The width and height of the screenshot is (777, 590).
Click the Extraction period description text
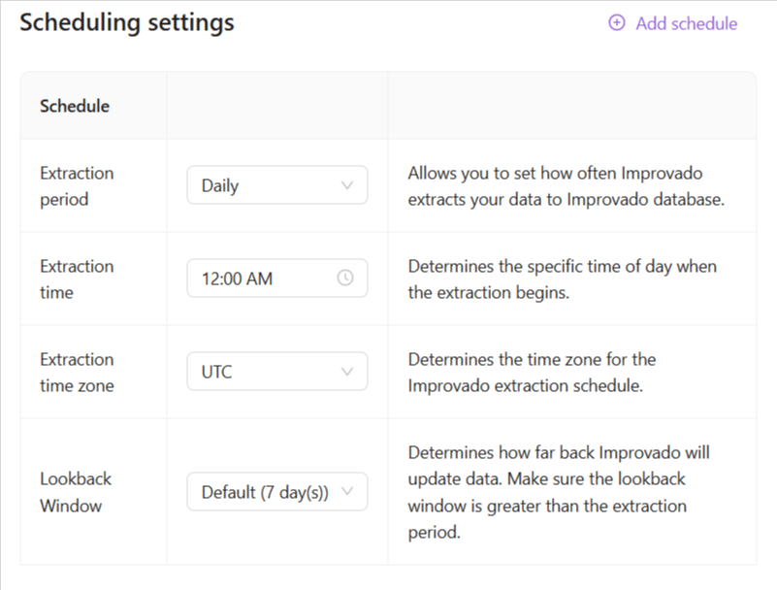click(567, 185)
